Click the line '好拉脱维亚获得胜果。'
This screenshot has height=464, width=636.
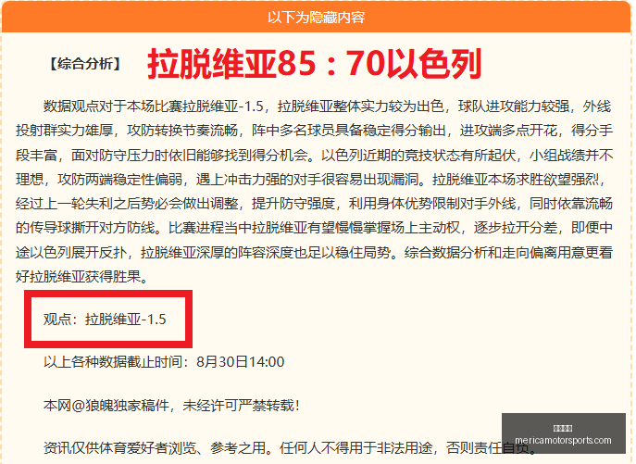[81, 277]
